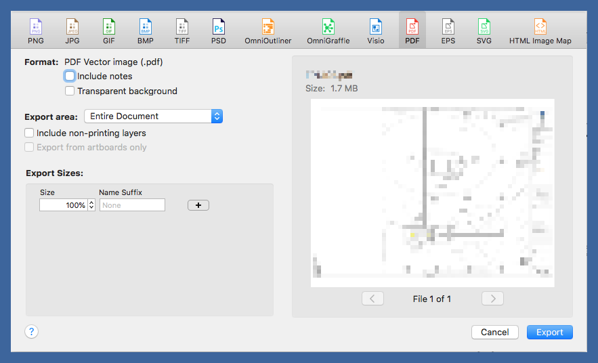
Task: Open help with the question mark button
Action: pyautogui.click(x=32, y=331)
